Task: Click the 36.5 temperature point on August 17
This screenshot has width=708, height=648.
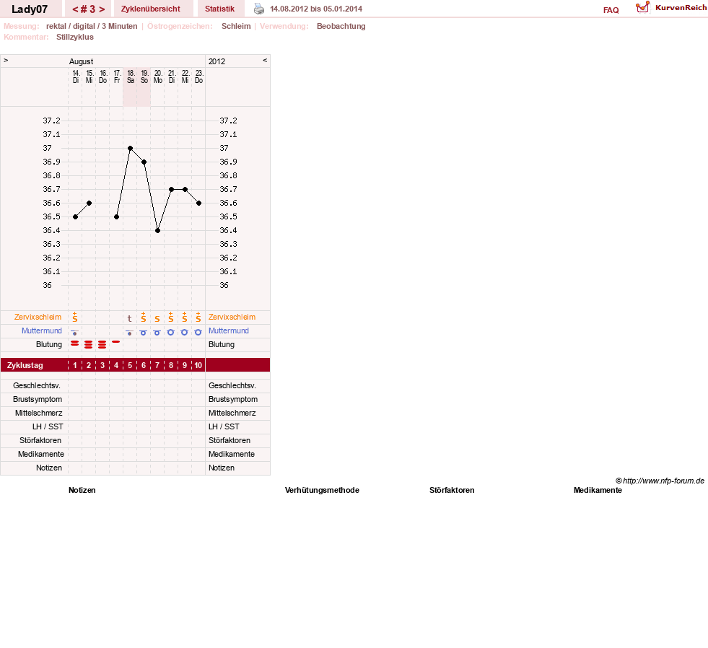Action: (x=116, y=216)
